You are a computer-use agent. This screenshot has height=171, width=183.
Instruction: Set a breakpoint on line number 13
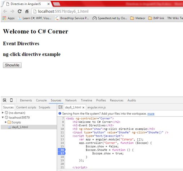tap(62, 139)
